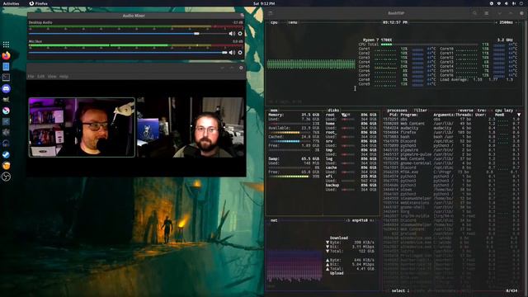Click the search icon in terminal header

[x=475, y=13]
